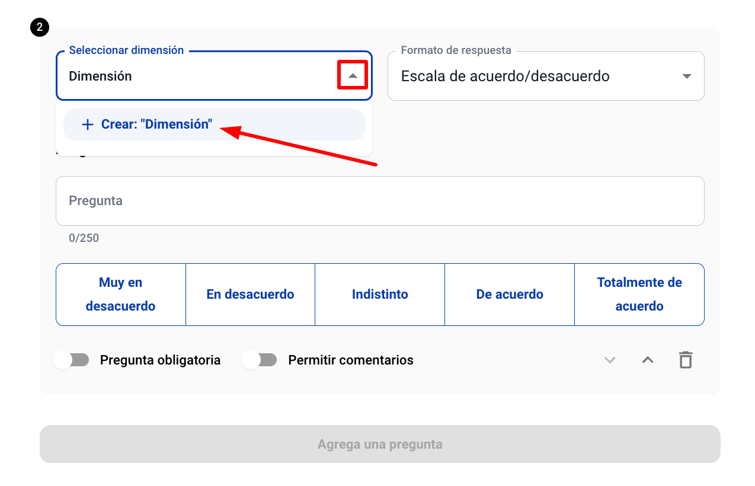Select the De acuerdo option
This screenshot has width=755, height=486.
[x=510, y=295]
